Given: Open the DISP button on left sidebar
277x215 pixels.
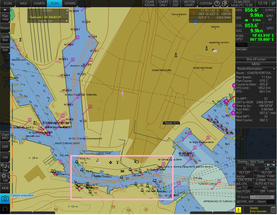Looking at the screenshot, I should (x=5, y=147).
